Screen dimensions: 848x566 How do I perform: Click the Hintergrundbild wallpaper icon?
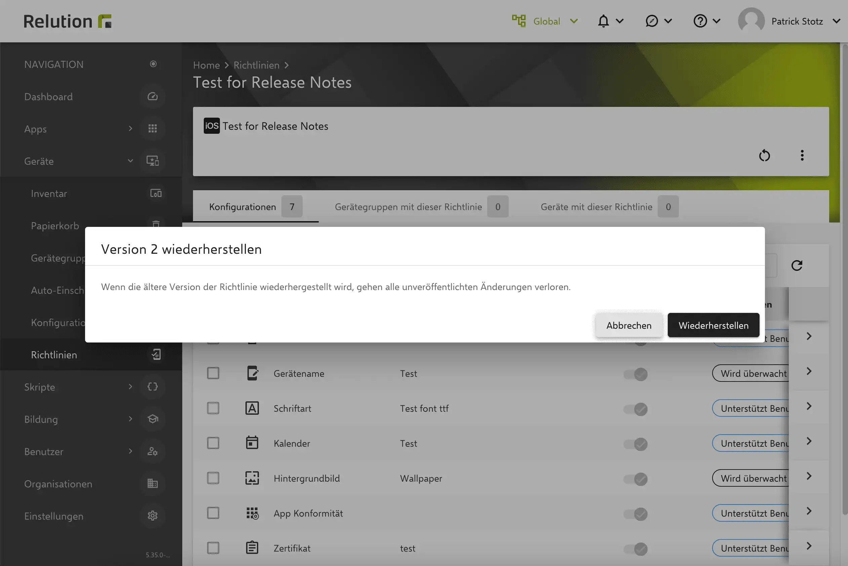pyautogui.click(x=252, y=478)
